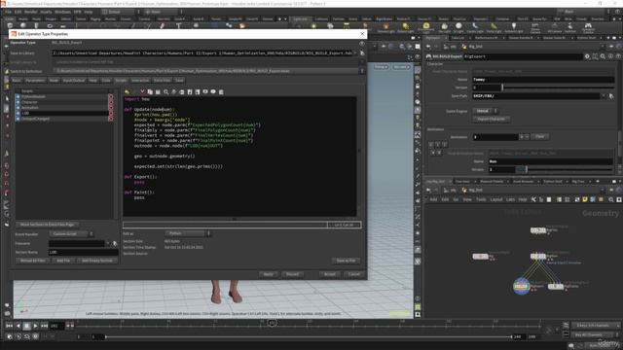Screen dimensions: 623x350
Task: Open the Windows menu
Action: click(x=62, y=12)
